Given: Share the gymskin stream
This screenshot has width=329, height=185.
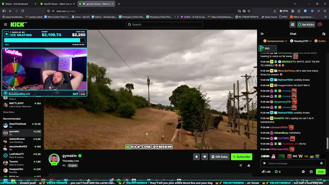Looking at the screenshot, I should pos(241,165).
